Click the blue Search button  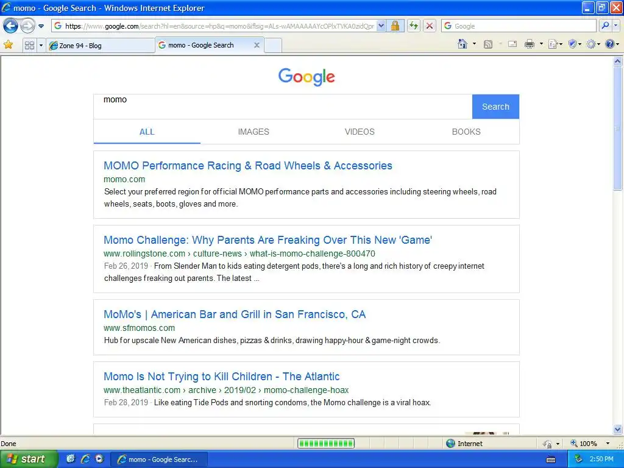click(x=495, y=107)
